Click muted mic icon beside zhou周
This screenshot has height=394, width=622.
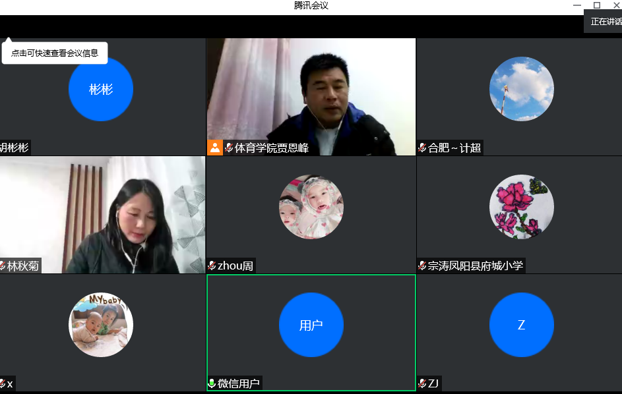point(212,266)
